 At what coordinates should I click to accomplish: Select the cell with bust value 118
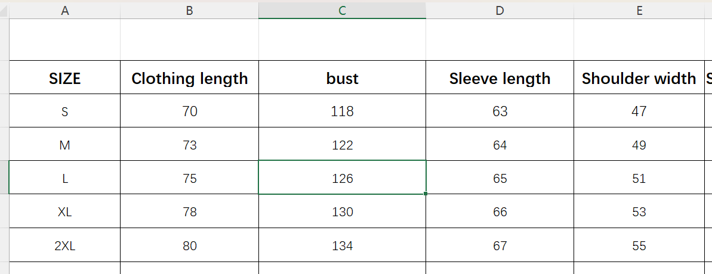point(342,111)
